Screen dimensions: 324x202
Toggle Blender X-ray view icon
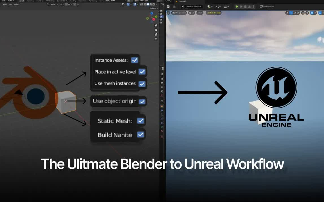pos(141,4)
